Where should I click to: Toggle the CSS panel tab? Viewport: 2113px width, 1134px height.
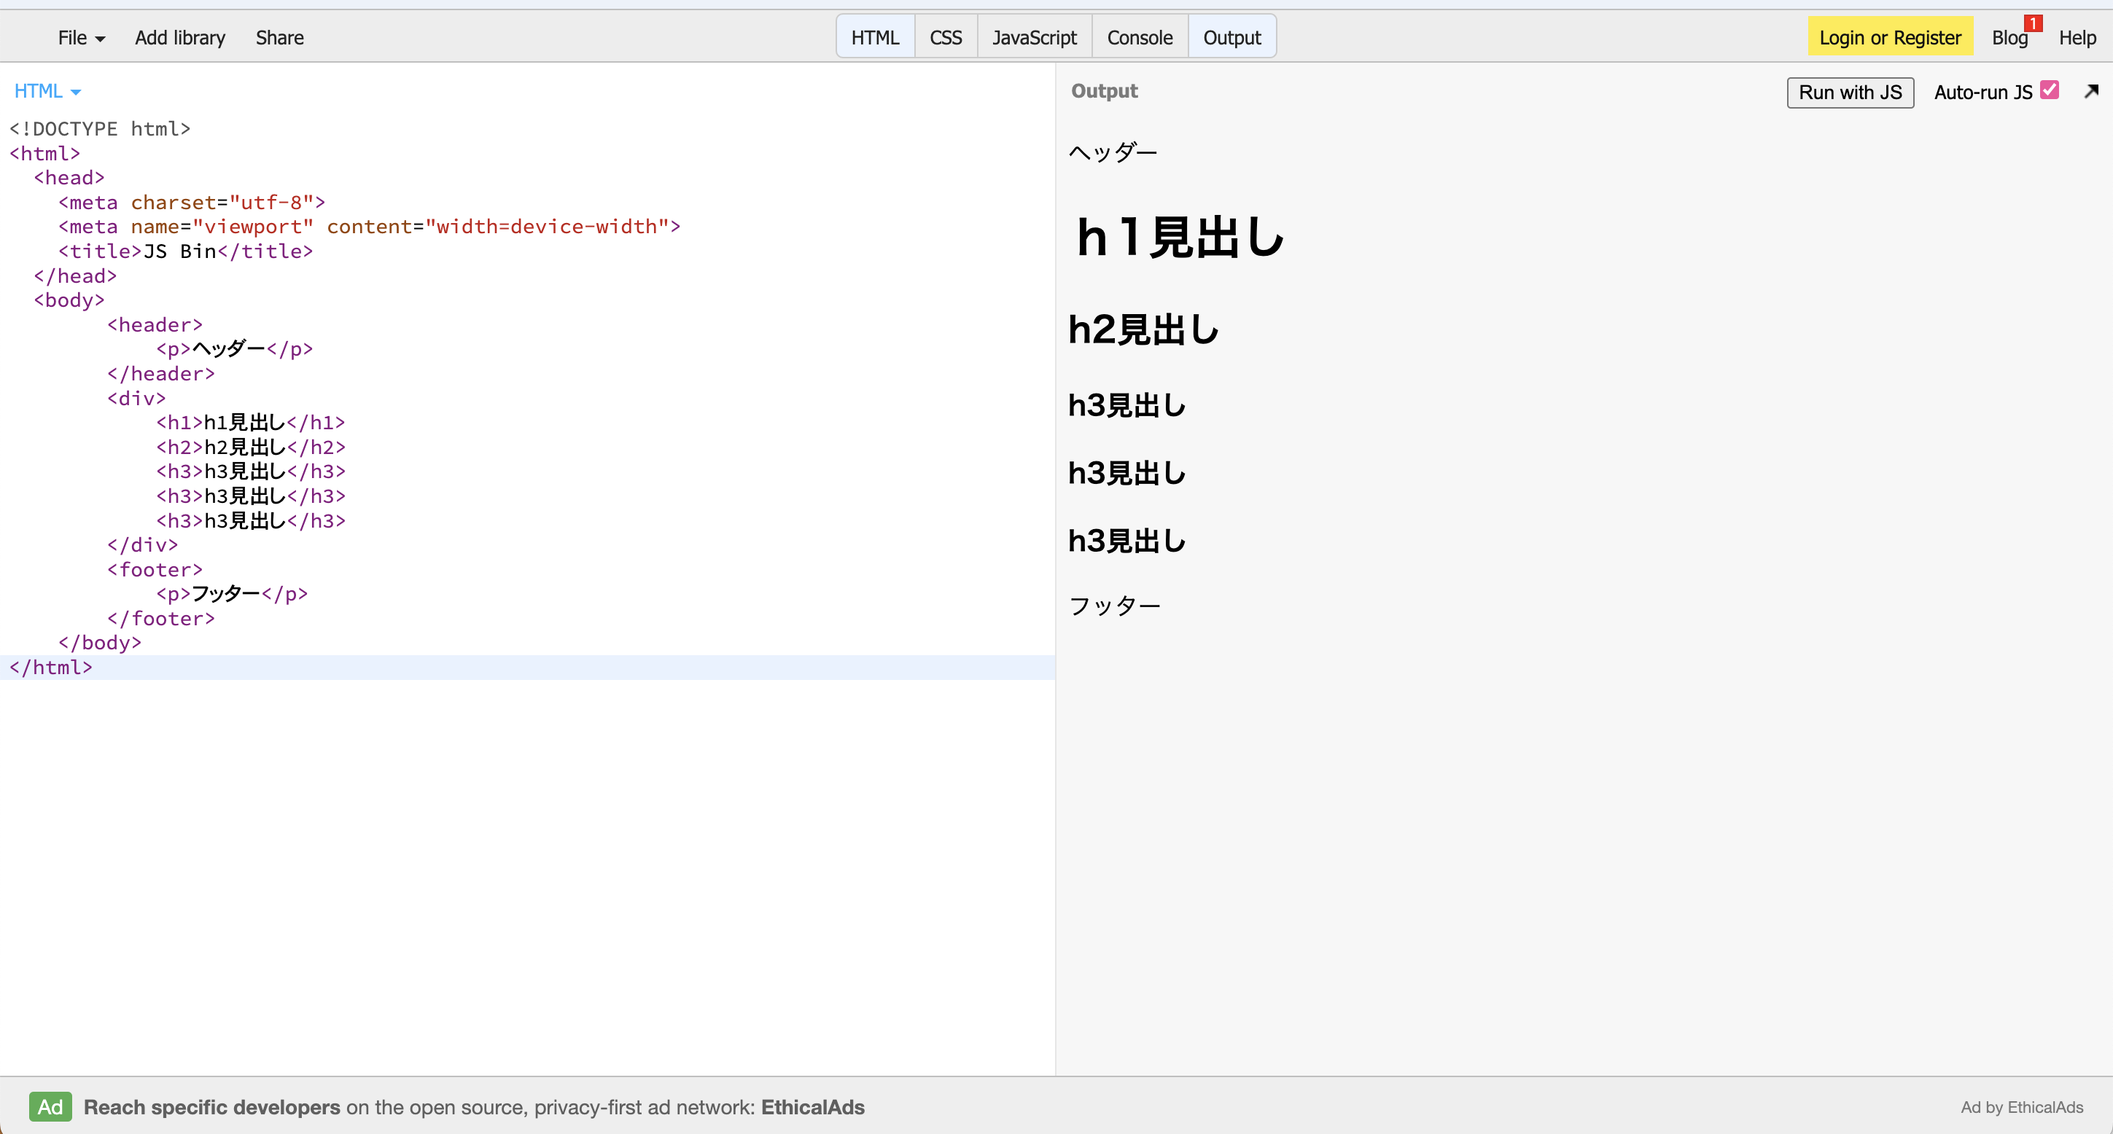point(946,38)
